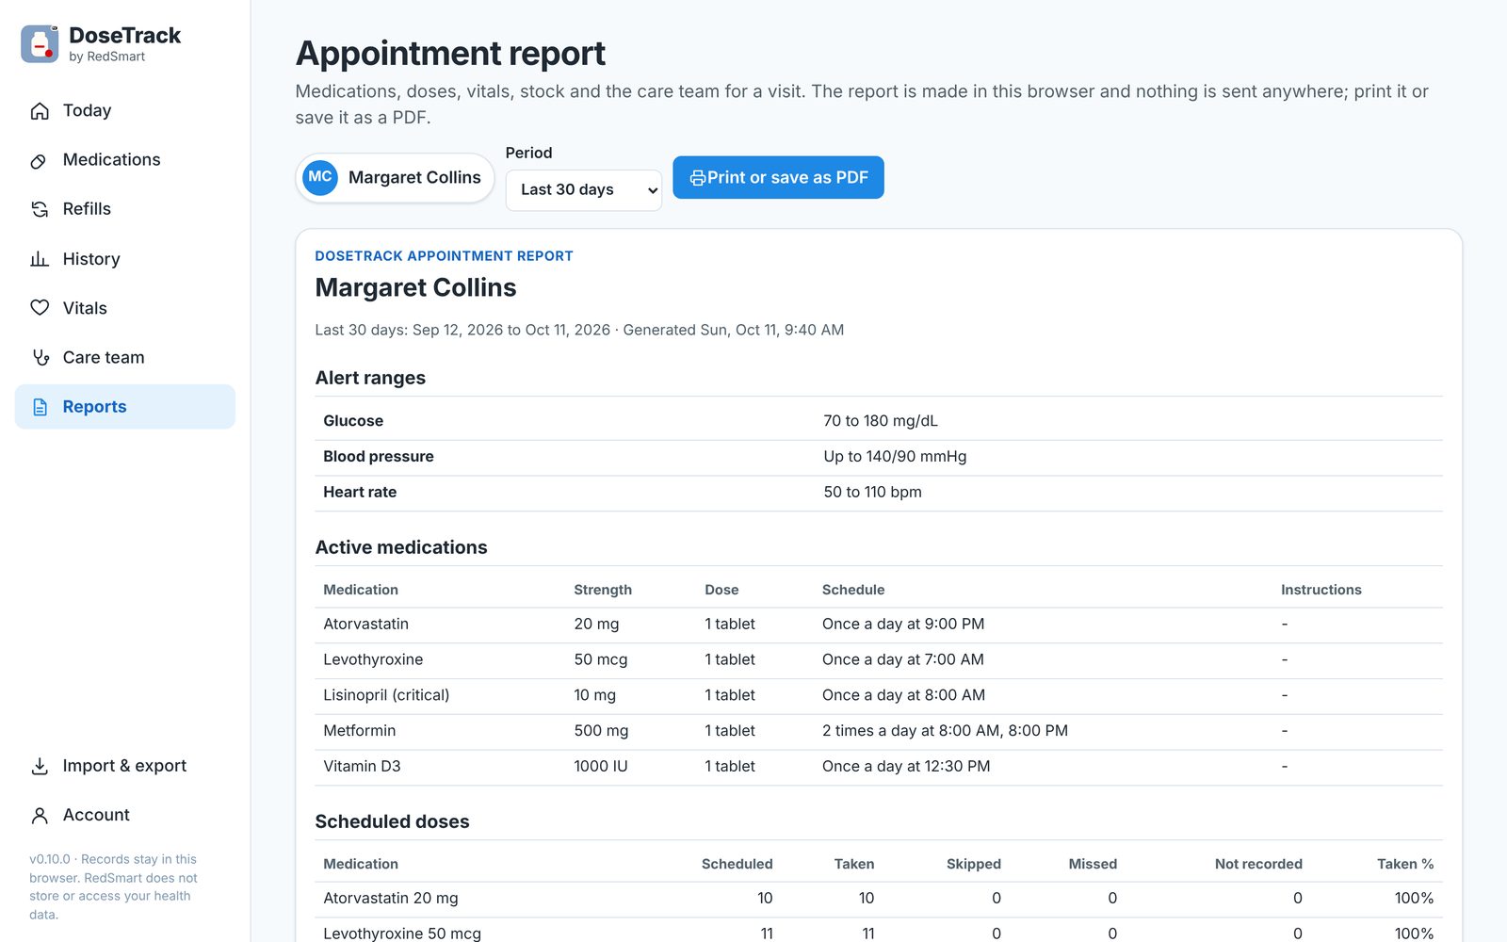Click the DoseTrack pill bottle logo

tap(40, 43)
